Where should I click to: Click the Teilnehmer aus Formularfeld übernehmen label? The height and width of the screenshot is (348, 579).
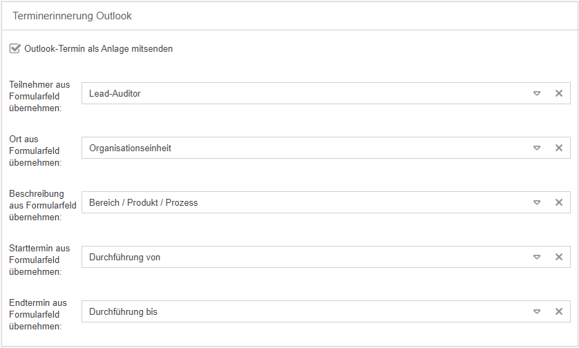pos(39,96)
